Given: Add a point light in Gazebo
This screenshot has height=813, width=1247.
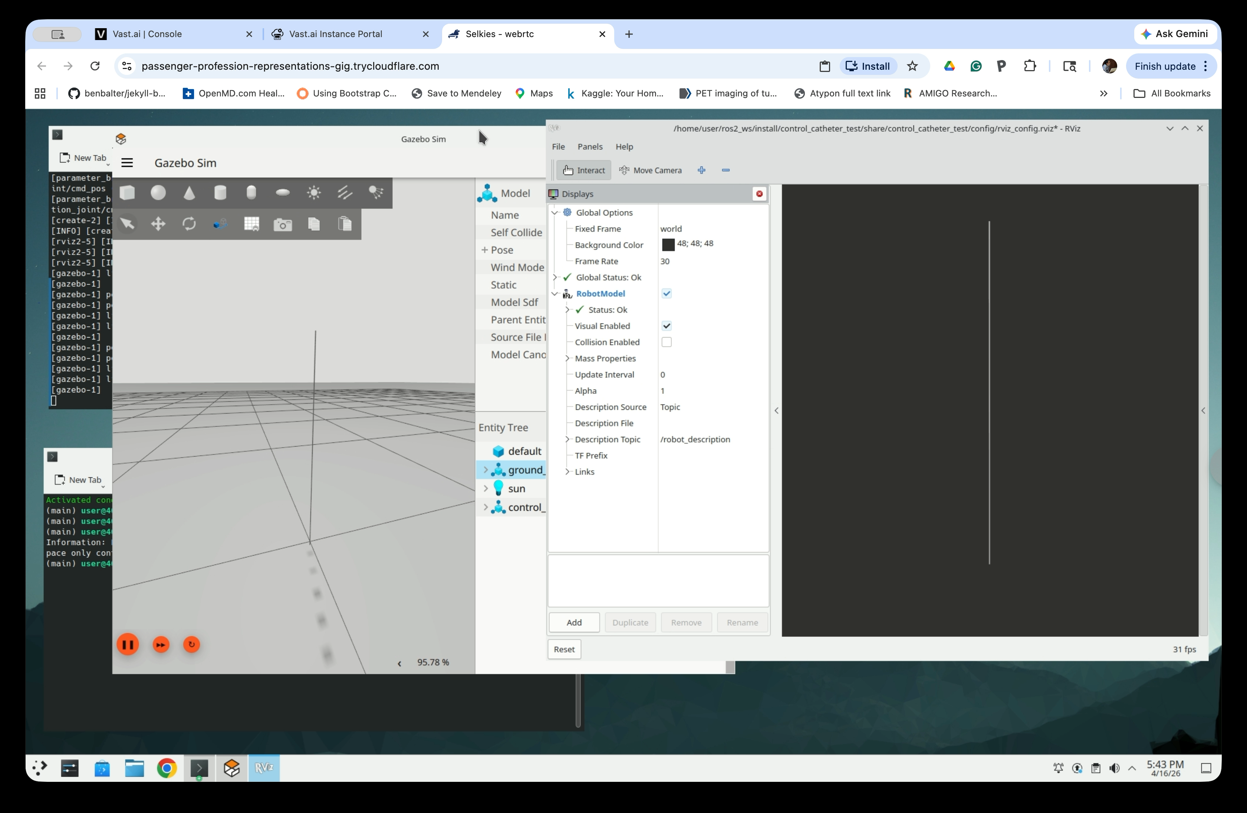Looking at the screenshot, I should click(x=314, y=193).
